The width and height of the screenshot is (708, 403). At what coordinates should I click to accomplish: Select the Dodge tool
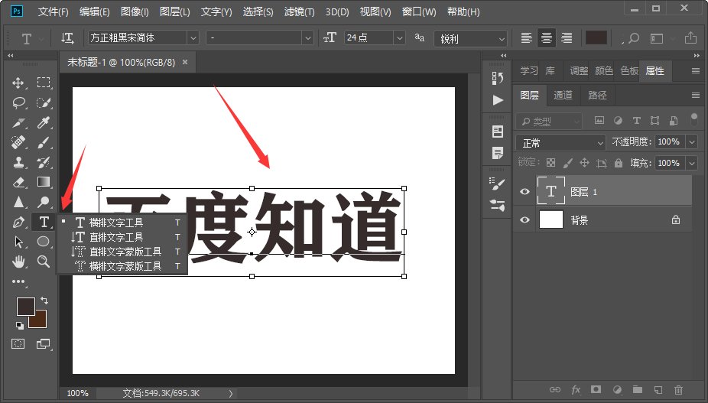click(x=44, y=202)
